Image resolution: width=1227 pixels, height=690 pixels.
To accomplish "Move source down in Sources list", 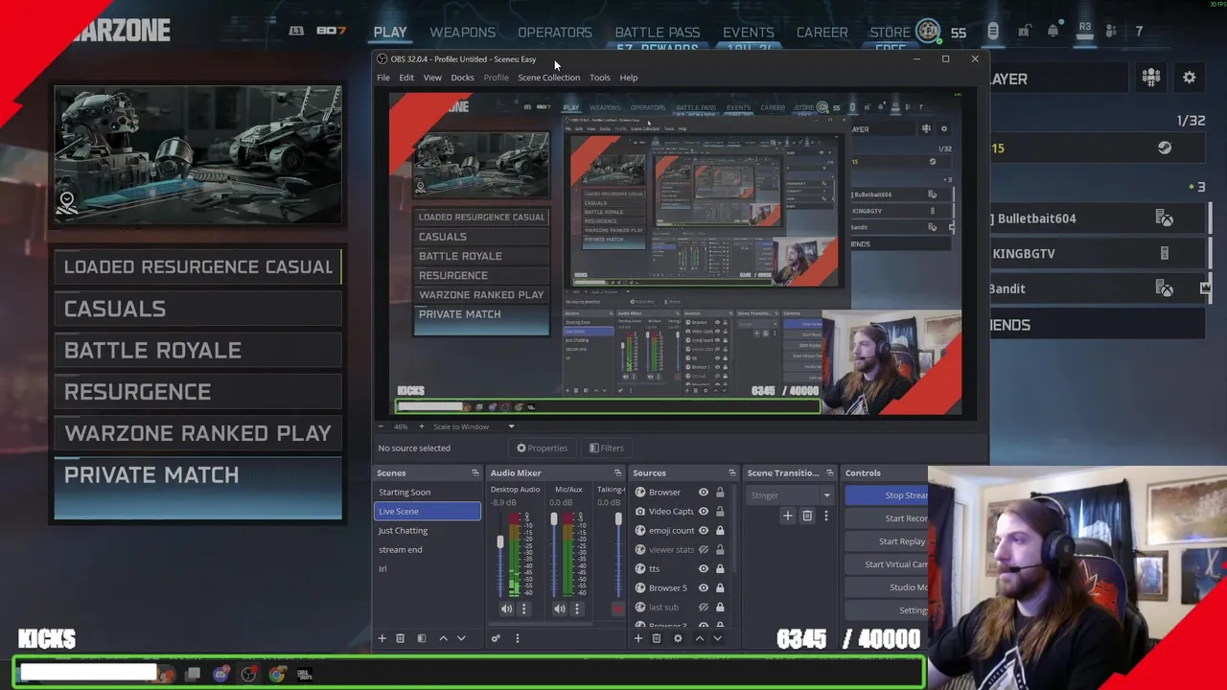I will (x=717, y=638).
